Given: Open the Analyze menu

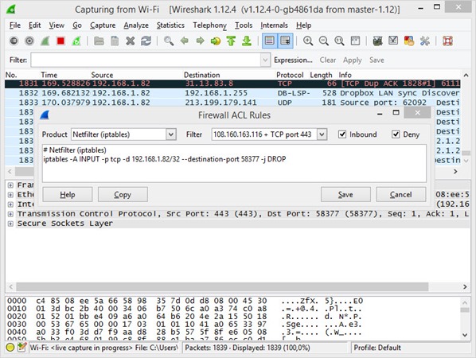Looking at the screenshot, I should (136, 25).
